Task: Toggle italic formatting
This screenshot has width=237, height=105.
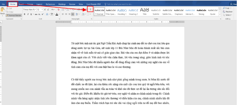Action: (x=28, y=14)
